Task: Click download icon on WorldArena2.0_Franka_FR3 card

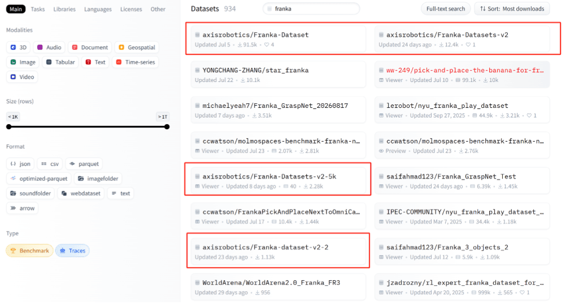Action: pos(258,293)
